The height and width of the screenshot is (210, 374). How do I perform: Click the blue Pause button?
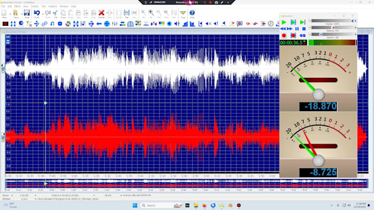(x=297, y=29)
